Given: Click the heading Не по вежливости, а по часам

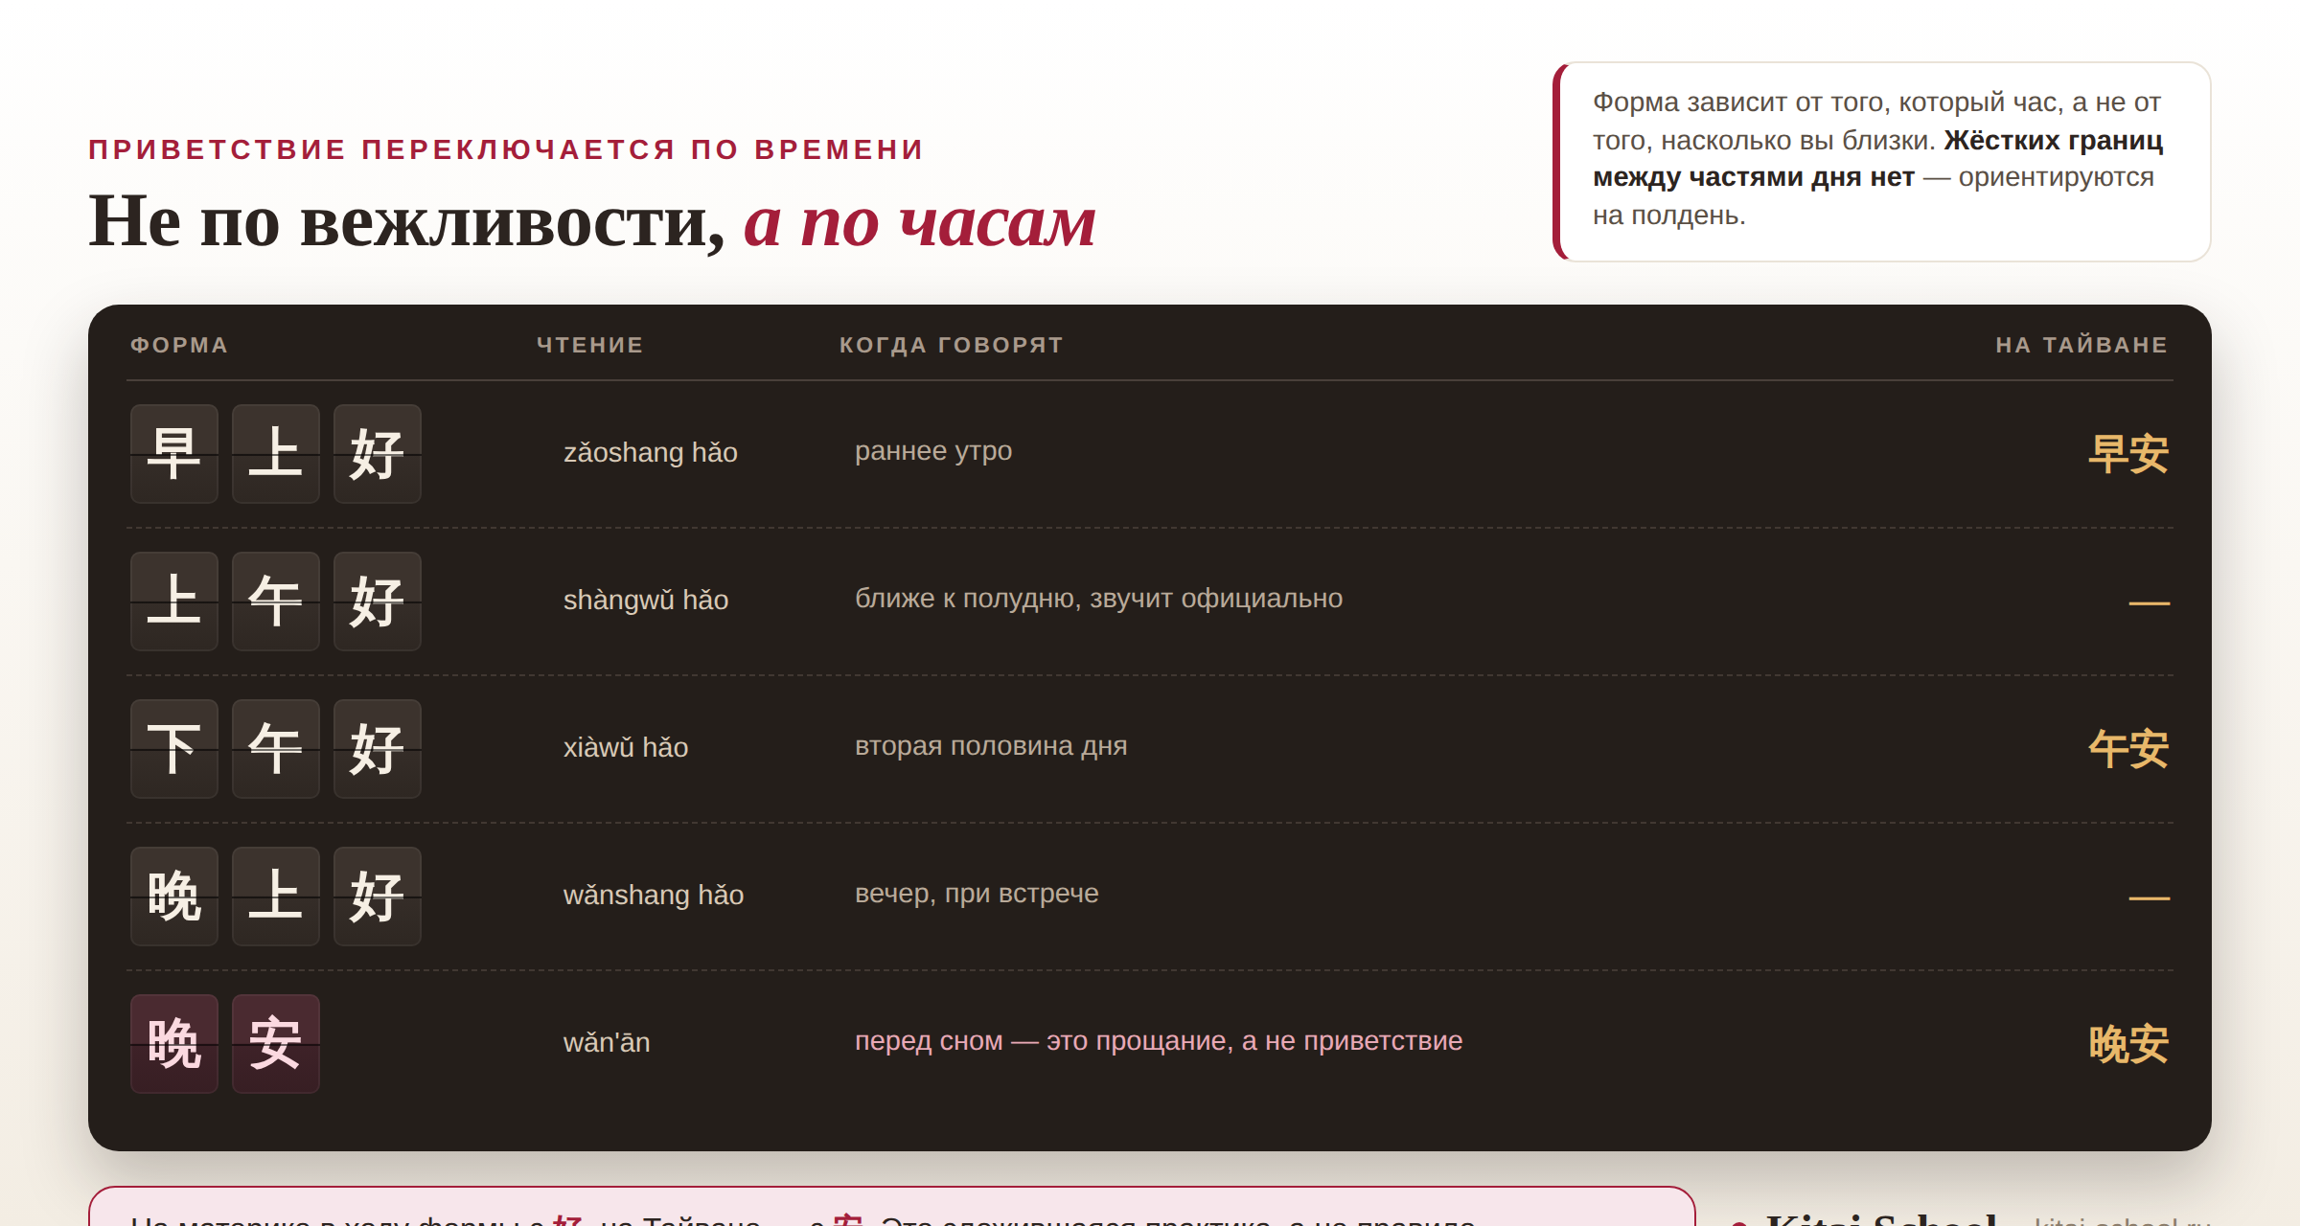Looking at the screenshot, I should click(x=592, y=221).
